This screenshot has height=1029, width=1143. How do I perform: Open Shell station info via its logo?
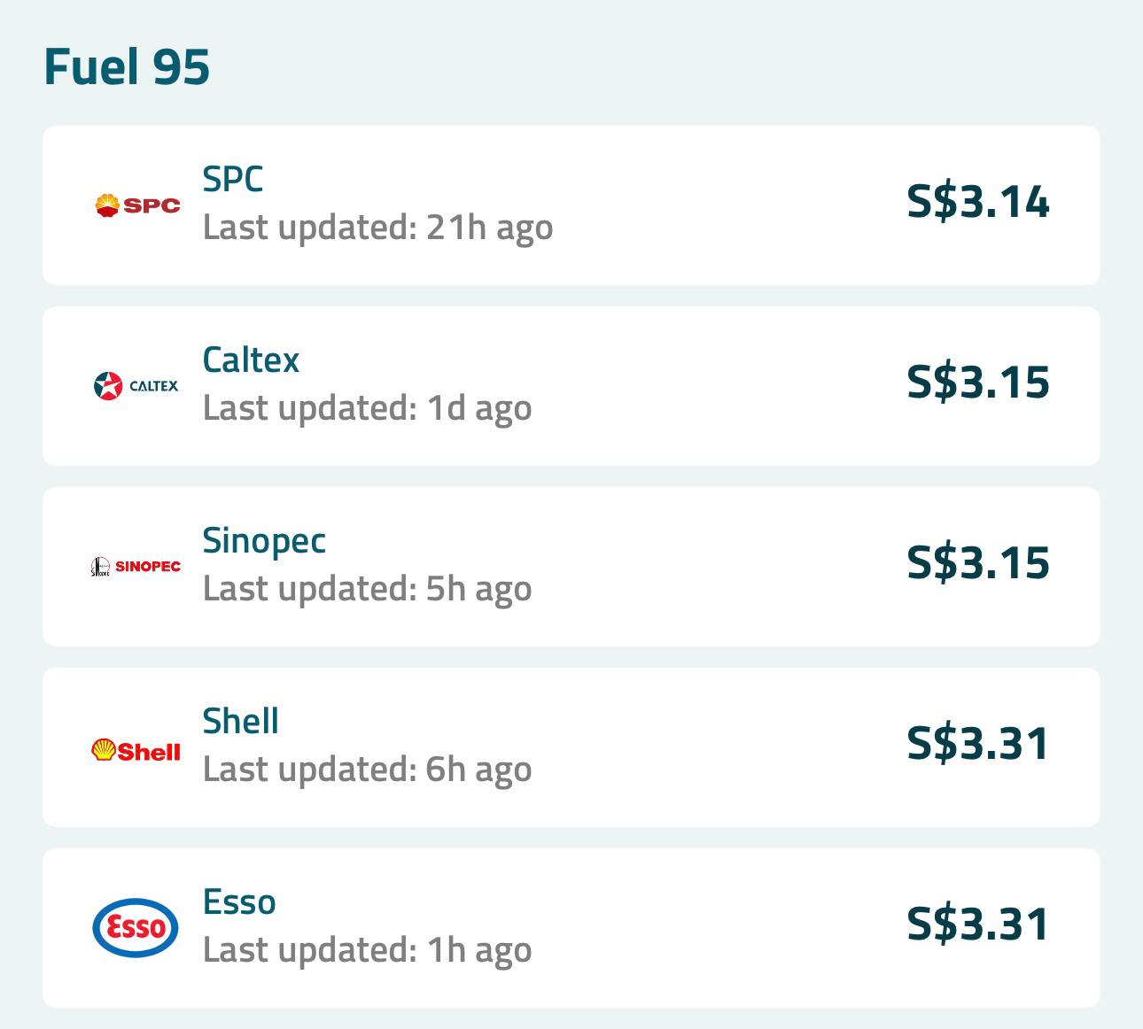136,748
